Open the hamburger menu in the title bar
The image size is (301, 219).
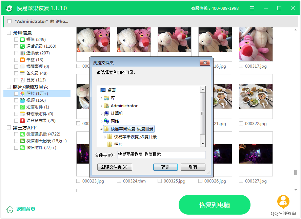click(252, 8)
